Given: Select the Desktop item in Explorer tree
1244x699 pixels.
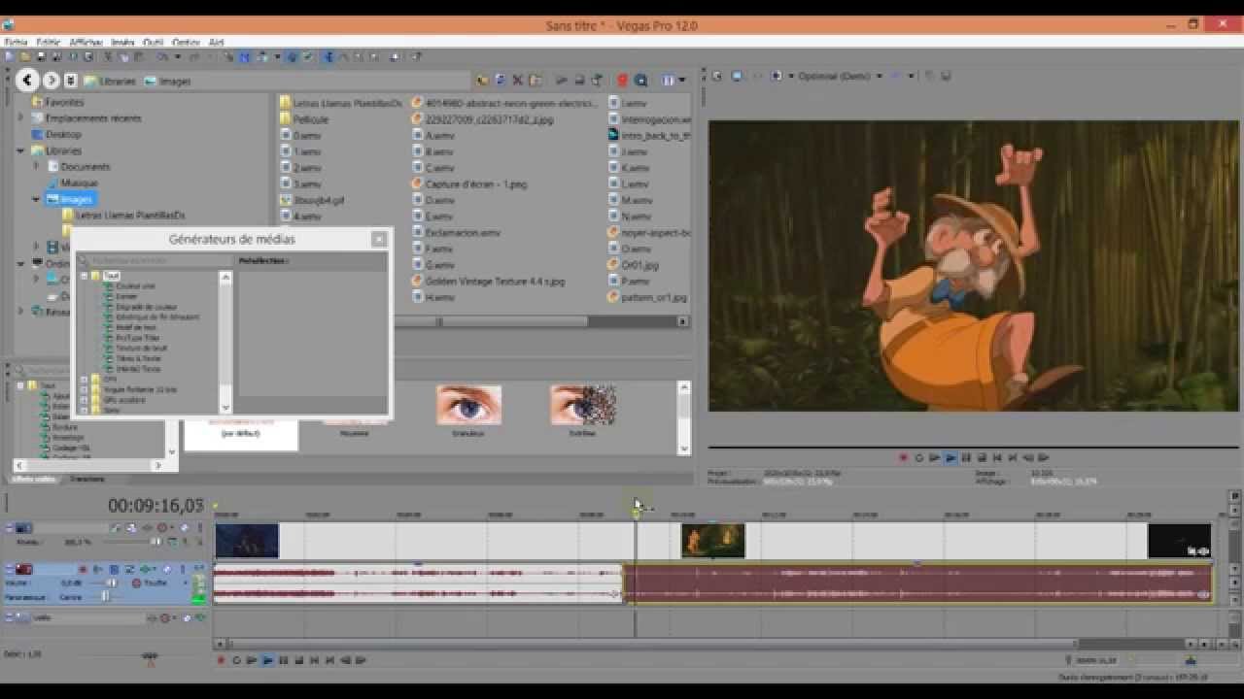Looking at the screenshot, I should pyautogui.click(x=63, y=134).
